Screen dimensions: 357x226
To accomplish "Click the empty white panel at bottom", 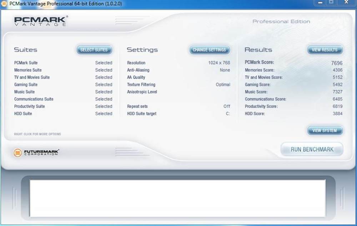I will pyautogui.click(x=177, y=198).
